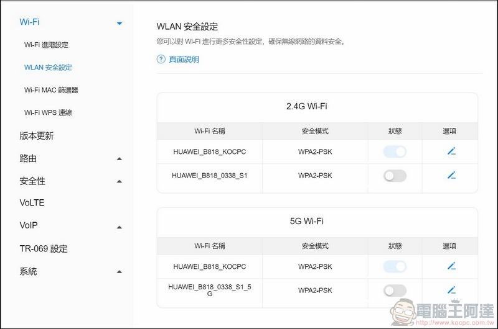This screenshot has height=329, width=498.
Task: Click 狀態 header in 2.4G table
Action: pyautogui.click(x=395, y=131)
